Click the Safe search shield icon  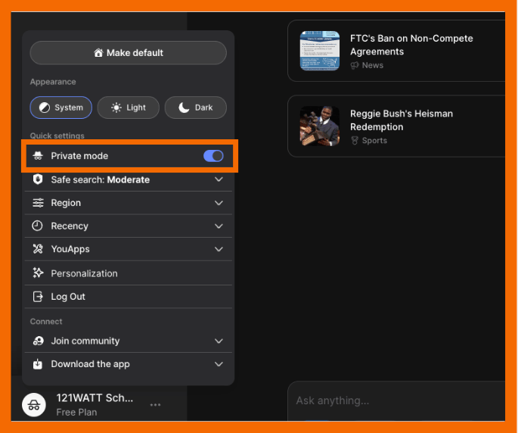coord(38,179)
